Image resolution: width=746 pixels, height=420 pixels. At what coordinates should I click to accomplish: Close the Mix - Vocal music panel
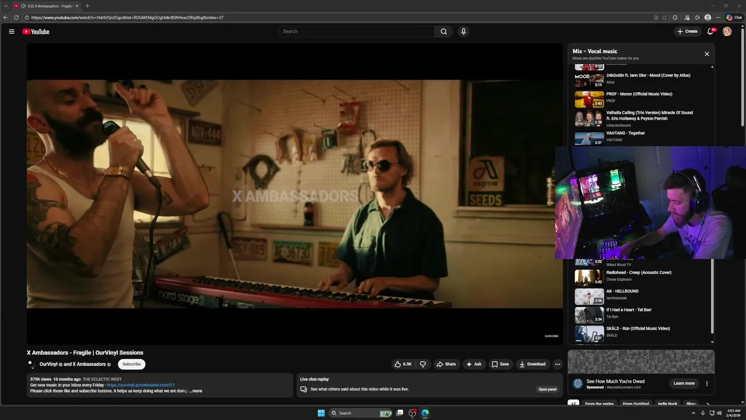tap(707, 54)
